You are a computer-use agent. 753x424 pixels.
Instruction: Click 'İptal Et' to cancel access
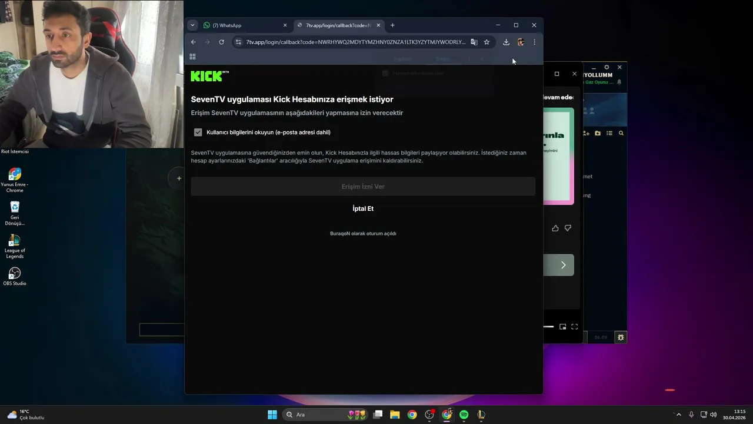pyautogui.click(x=363, y=208)
